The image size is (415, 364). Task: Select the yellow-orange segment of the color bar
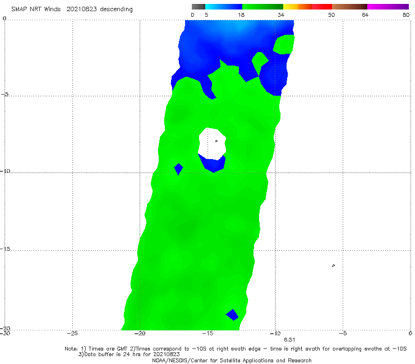298,7
